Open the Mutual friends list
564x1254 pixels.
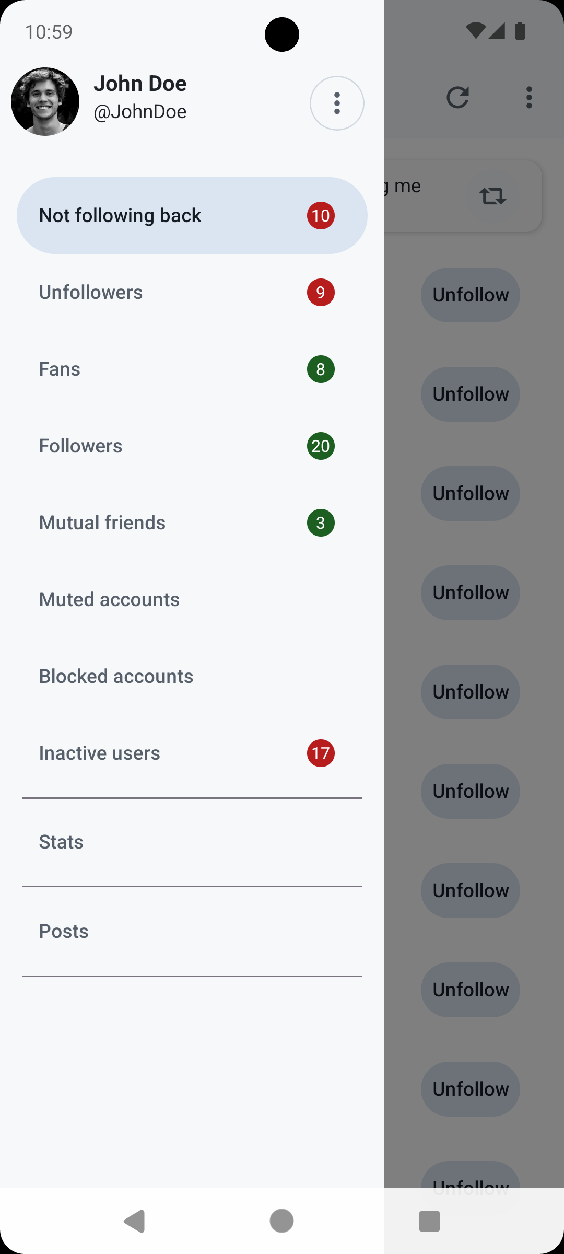click(192, 522)
